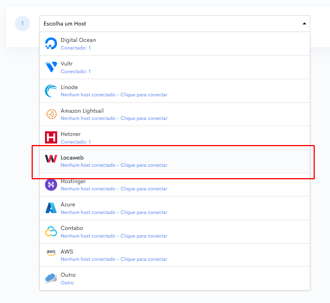Click the Vultr logo icon
This screenshot has width=330, height=303.
click(x=51, y=67)
